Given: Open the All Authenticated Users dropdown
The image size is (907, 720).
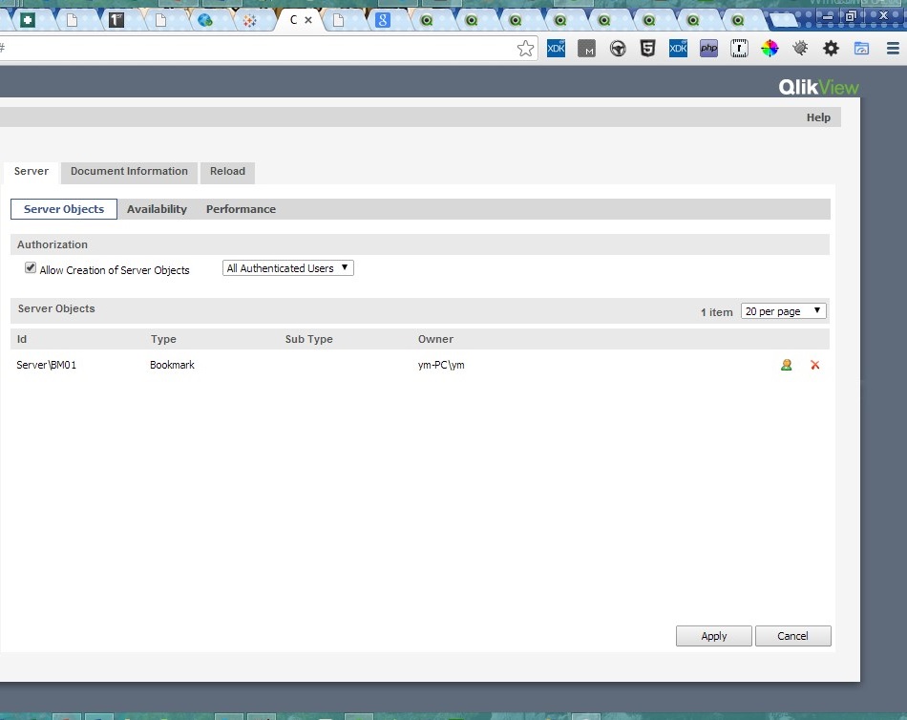Looking at the screenshot, I should click(288, 268).
